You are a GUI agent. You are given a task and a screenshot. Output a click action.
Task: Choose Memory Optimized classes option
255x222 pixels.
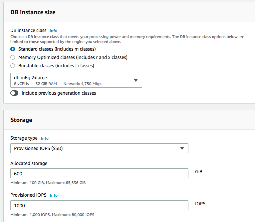[13, 57]
